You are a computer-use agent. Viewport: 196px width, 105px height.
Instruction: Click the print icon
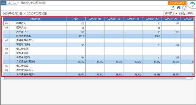(179, 8)
